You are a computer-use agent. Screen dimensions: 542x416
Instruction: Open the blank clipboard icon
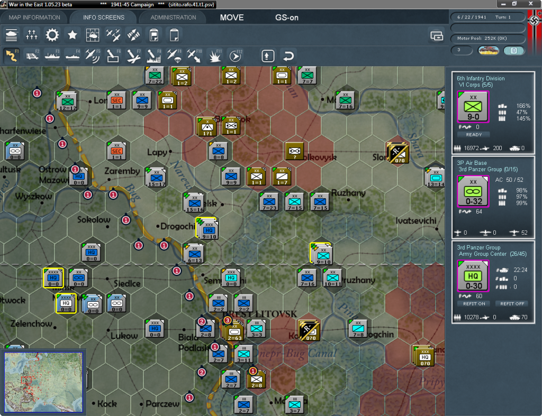(x=174, y=35)
